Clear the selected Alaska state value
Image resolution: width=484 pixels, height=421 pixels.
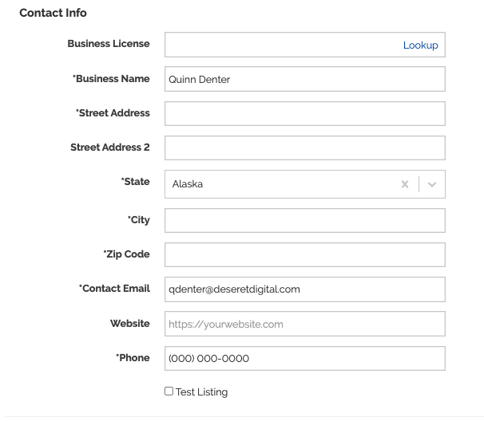pyautogui.click(x=405, y=184)
